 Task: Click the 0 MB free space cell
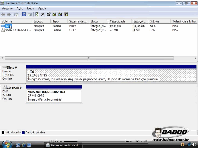pyautogui.click(x=137, y=30)
